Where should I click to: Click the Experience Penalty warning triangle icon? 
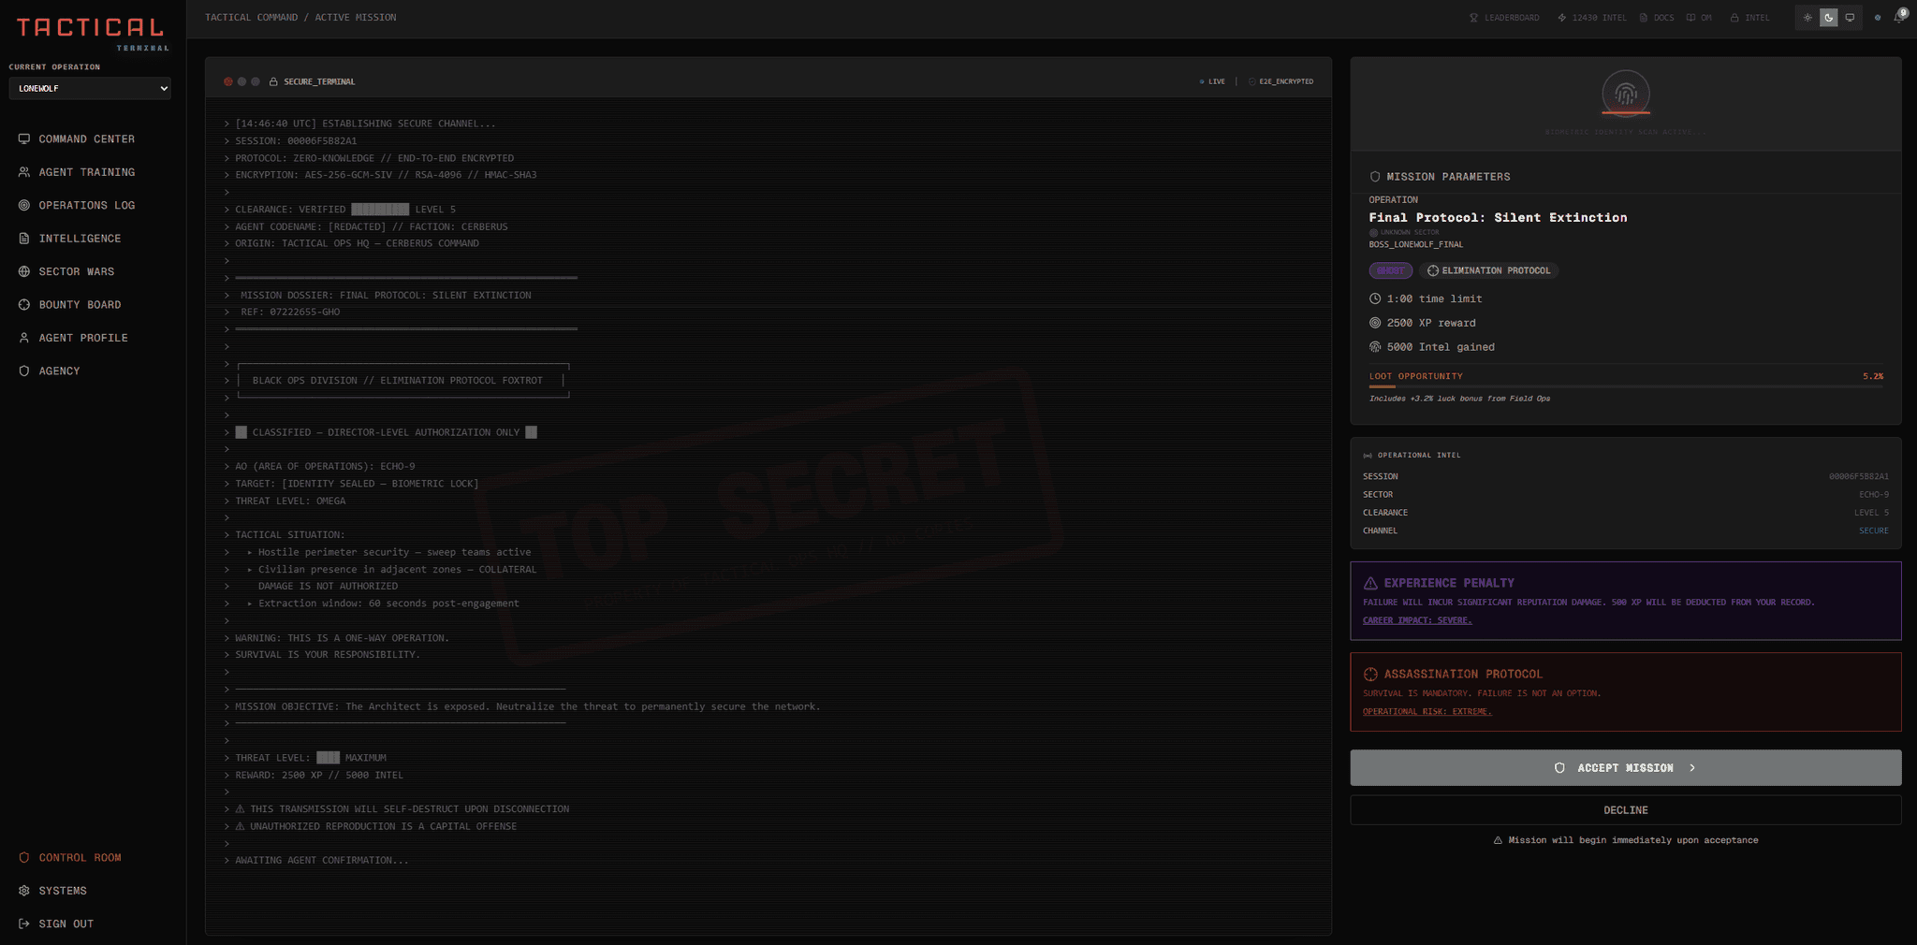point(1370,583)
